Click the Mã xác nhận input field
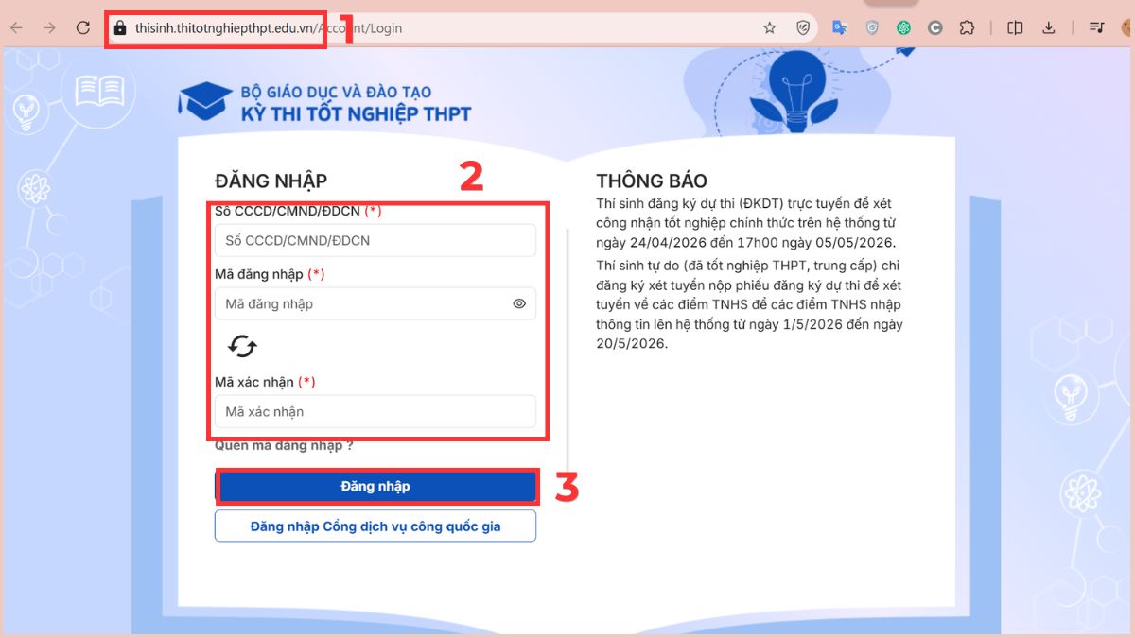This screenshot has height=638, width=1135. [x=375, y=411]
